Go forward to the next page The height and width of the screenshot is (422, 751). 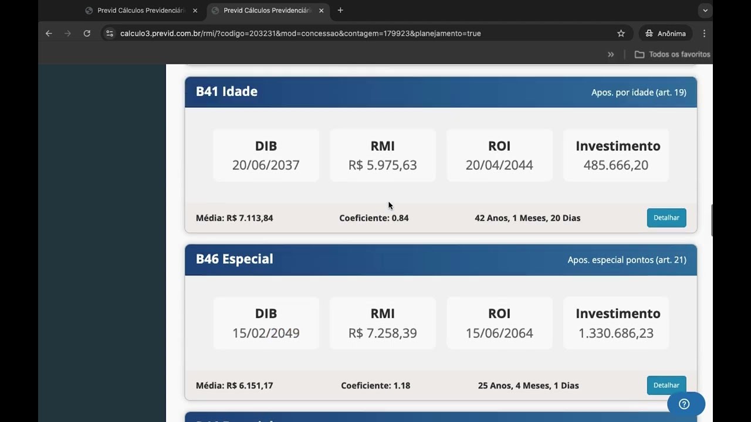[67, 33]
